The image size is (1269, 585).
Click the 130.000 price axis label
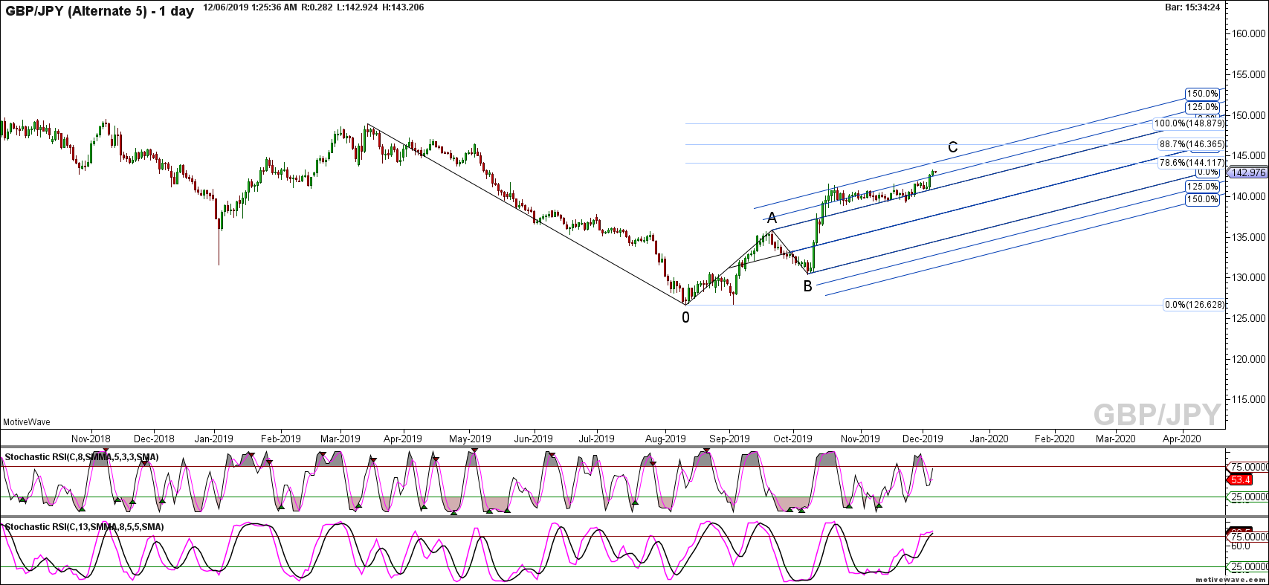(x=1248, y=278)
